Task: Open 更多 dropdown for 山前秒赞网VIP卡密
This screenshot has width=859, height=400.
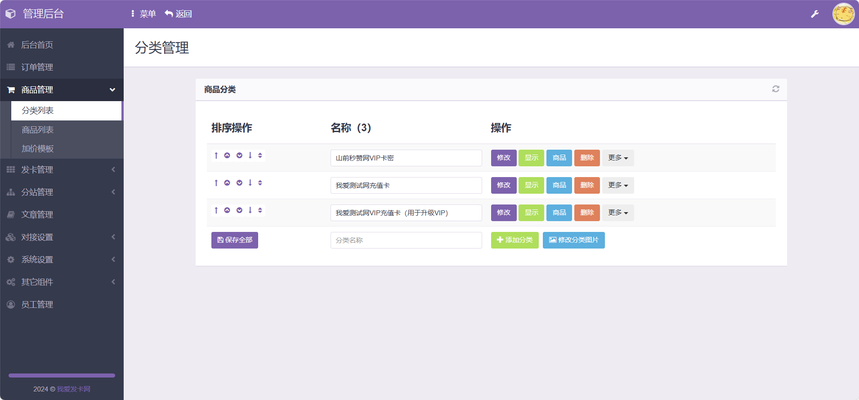Action: pos(618,158)
